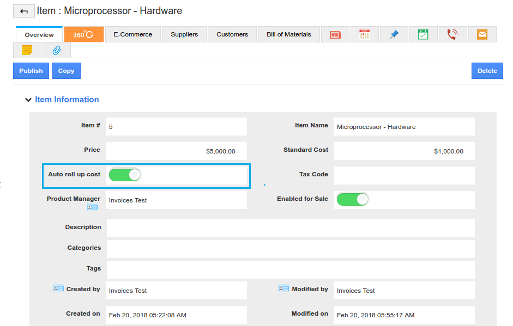Open the news feed icon tab
Image resolution: width=513 pixels, height=326 pixels.
(335, 34)
